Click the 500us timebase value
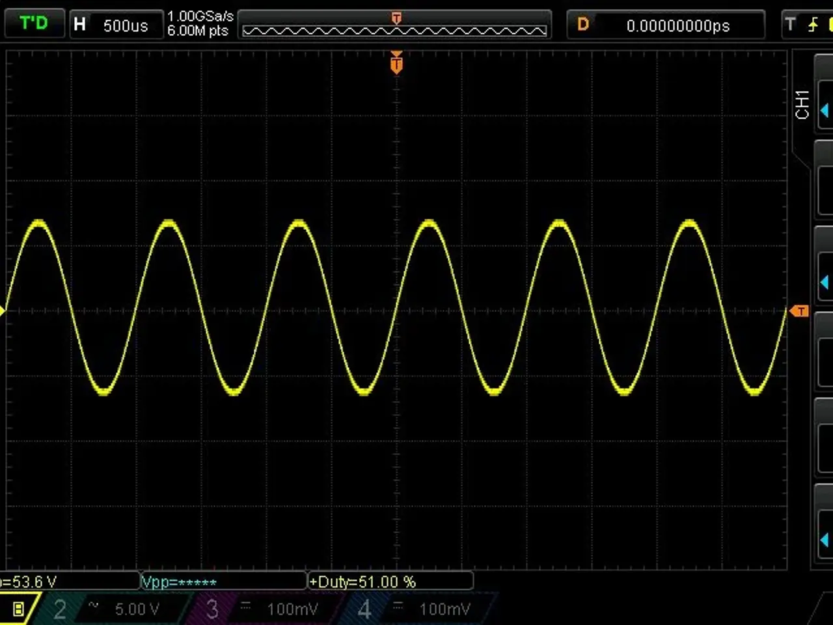This screenshot has width=833, height=625. tap(126, 26)
